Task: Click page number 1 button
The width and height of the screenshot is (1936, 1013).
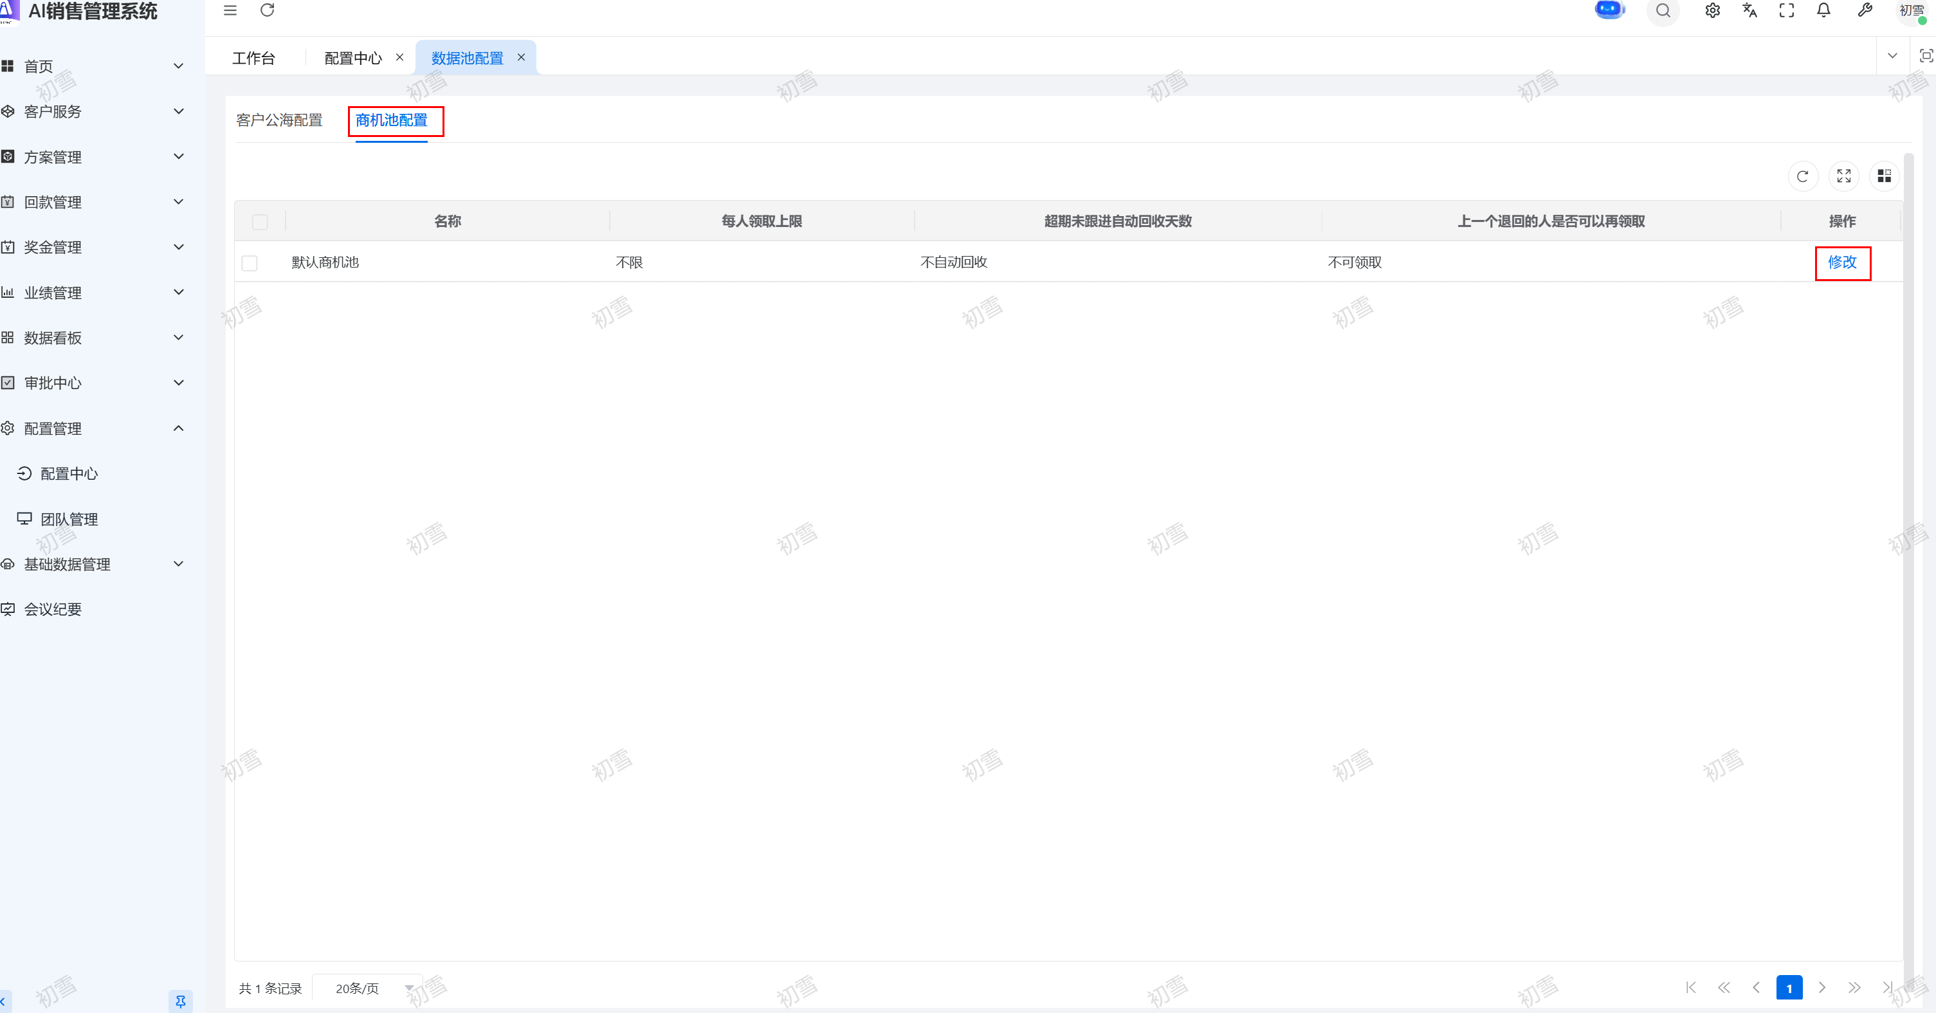Action: [x=1789, y=988]
